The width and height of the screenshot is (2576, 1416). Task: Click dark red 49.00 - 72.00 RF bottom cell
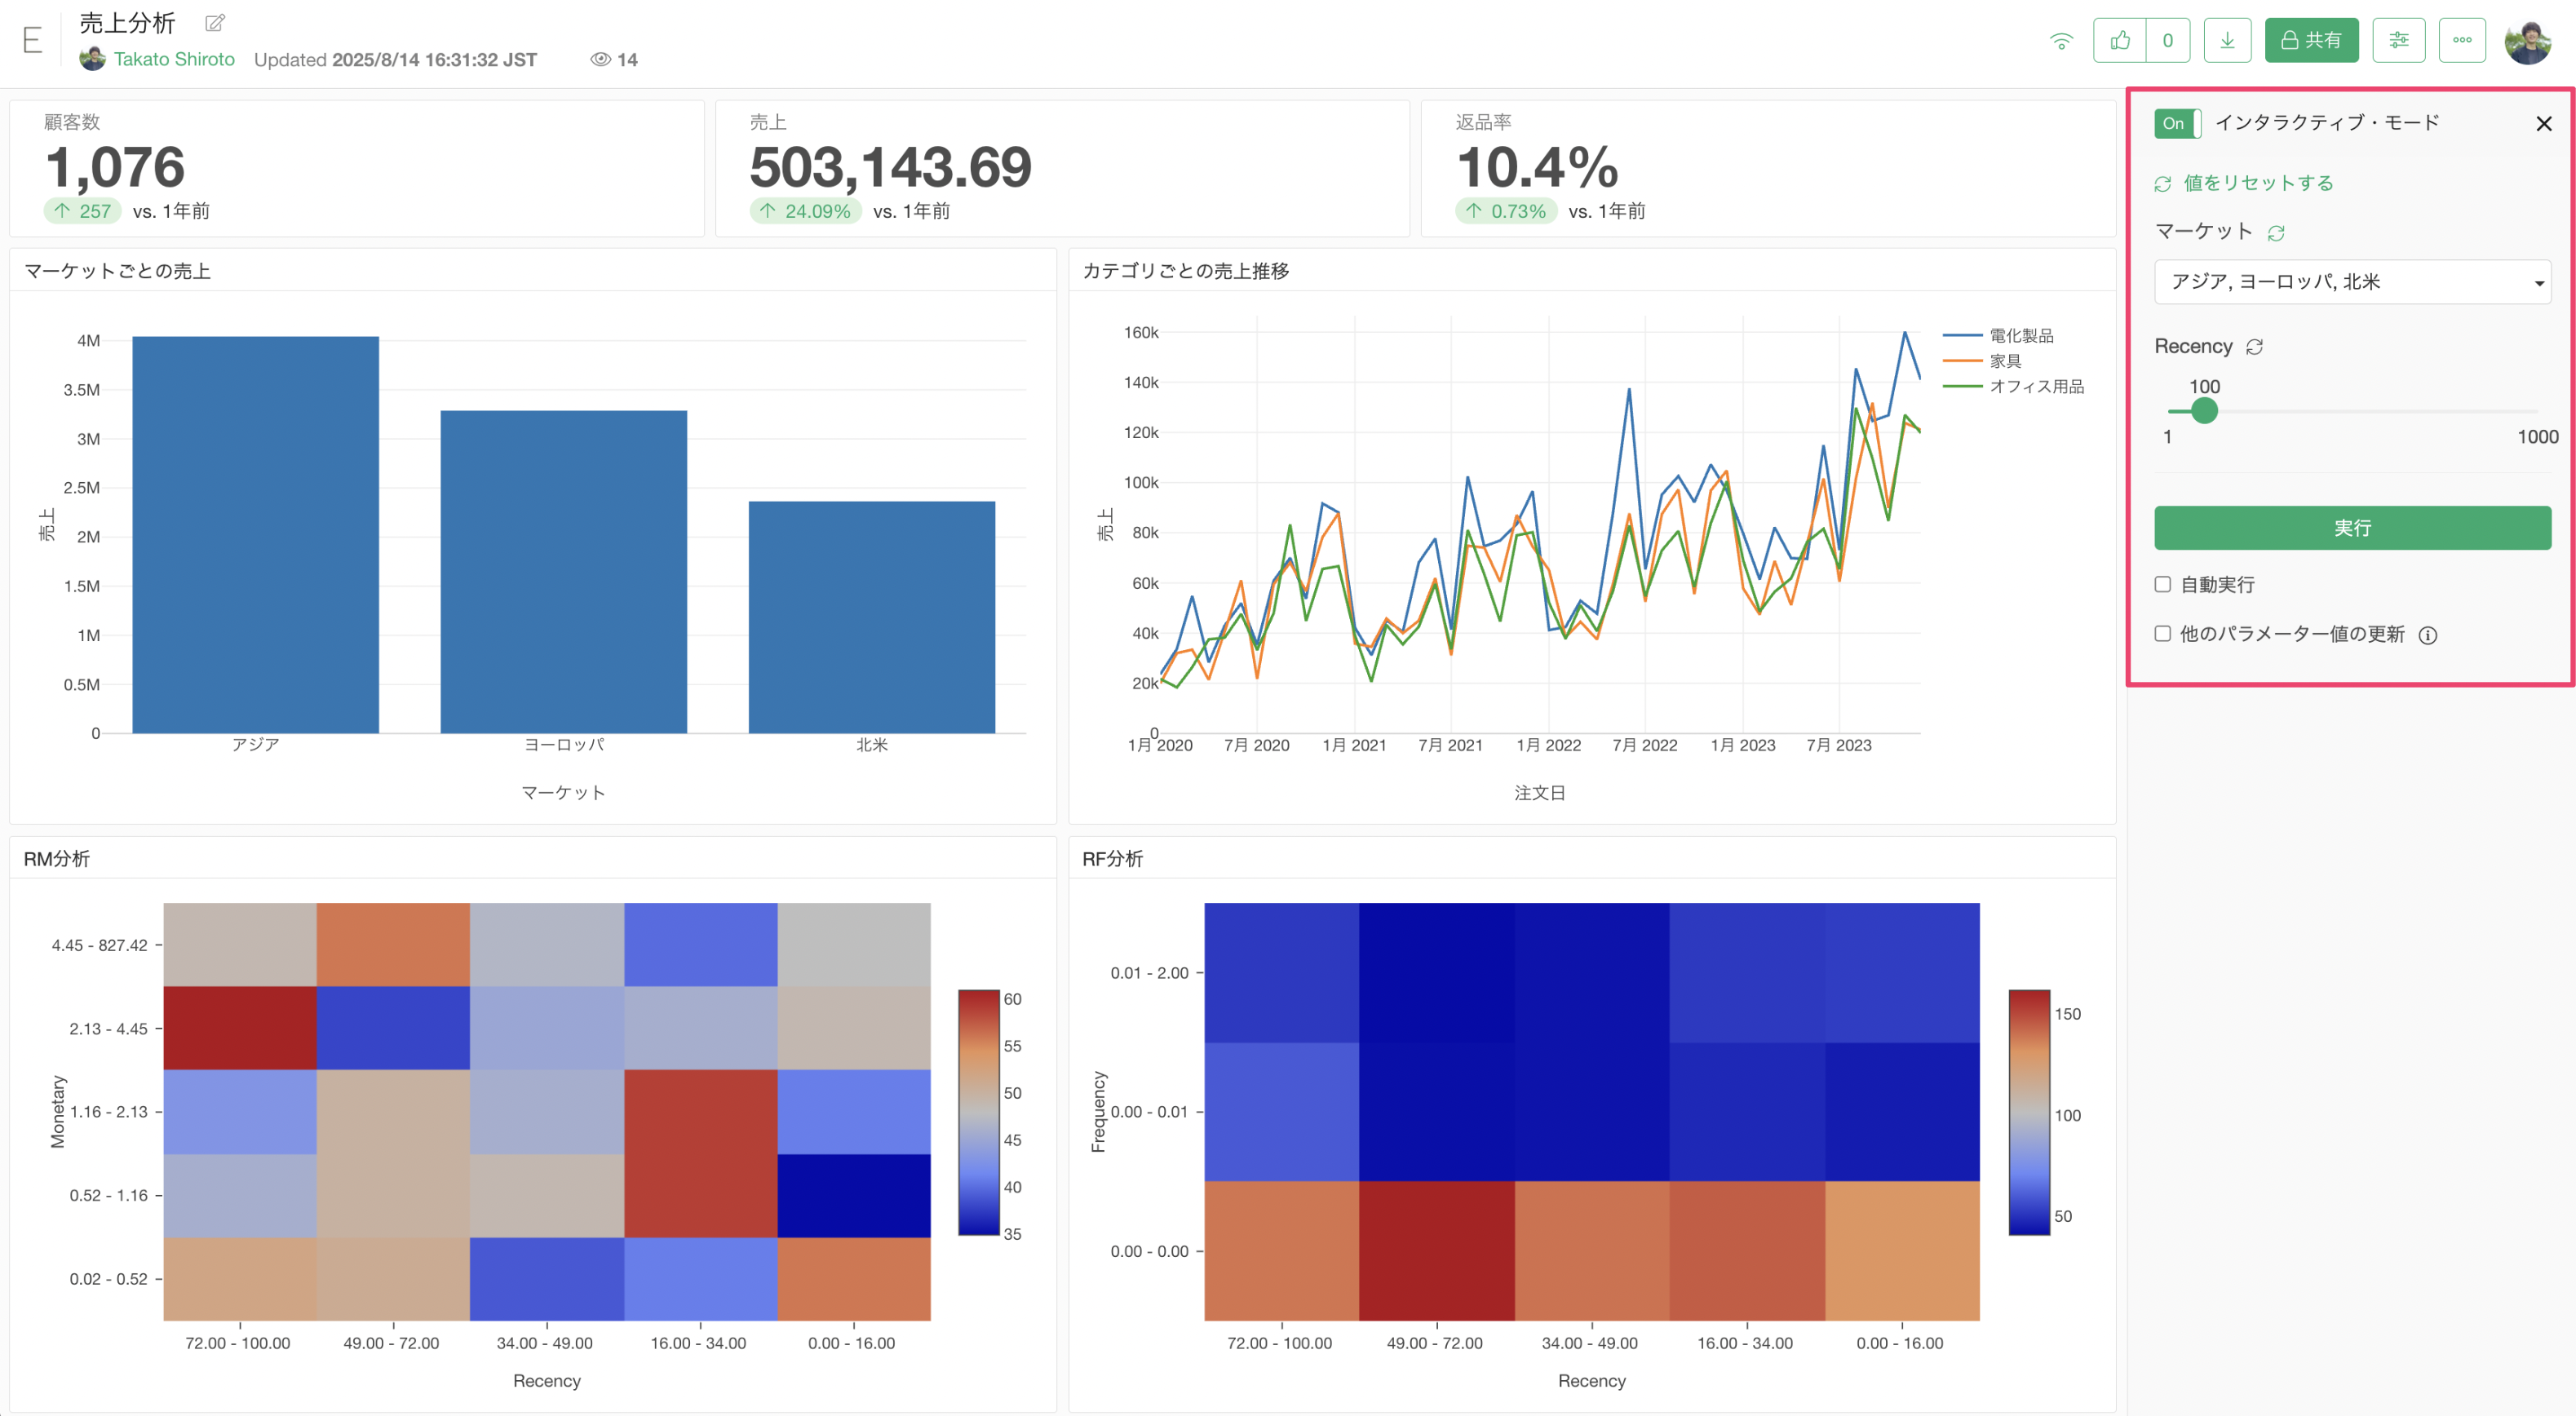[1436, 1251]
